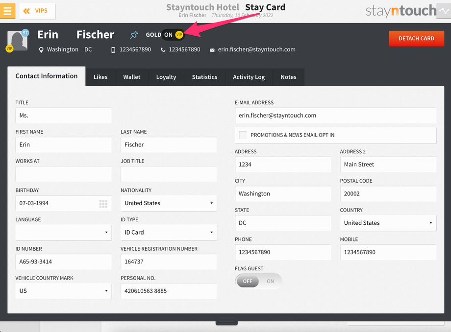Click the mobile phone icon
The image size is (451, 332).
tap(113, 49)
